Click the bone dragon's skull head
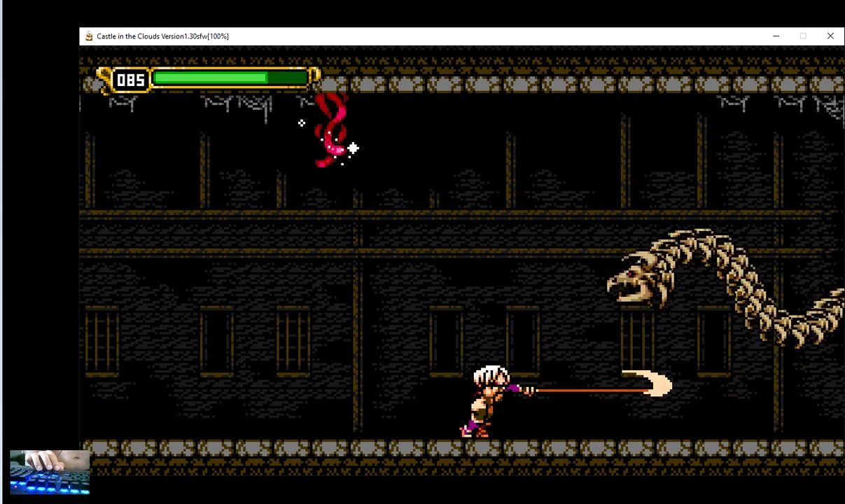 pos(634,278)
